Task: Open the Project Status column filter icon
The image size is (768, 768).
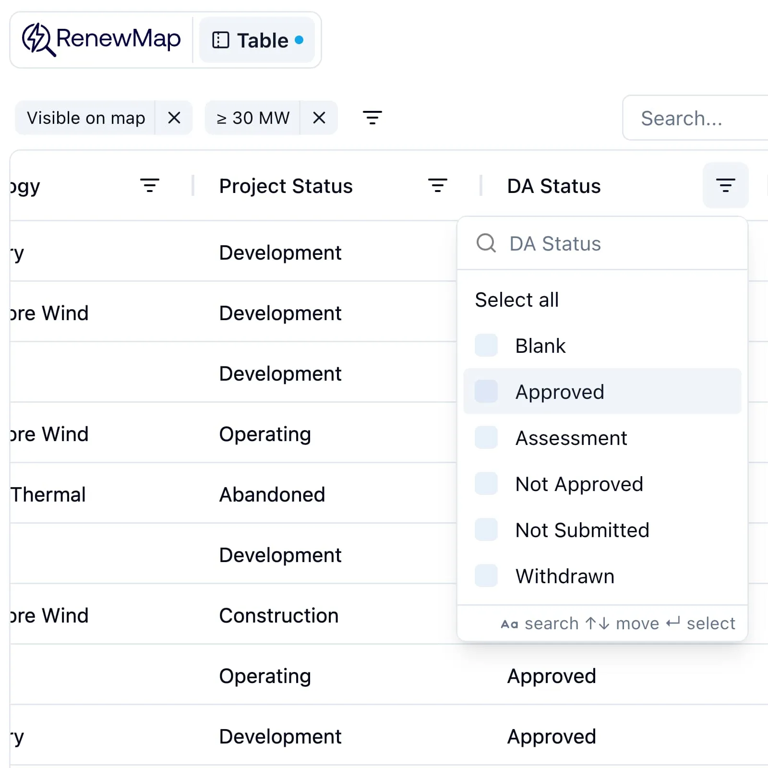Action: click(437, 185)
